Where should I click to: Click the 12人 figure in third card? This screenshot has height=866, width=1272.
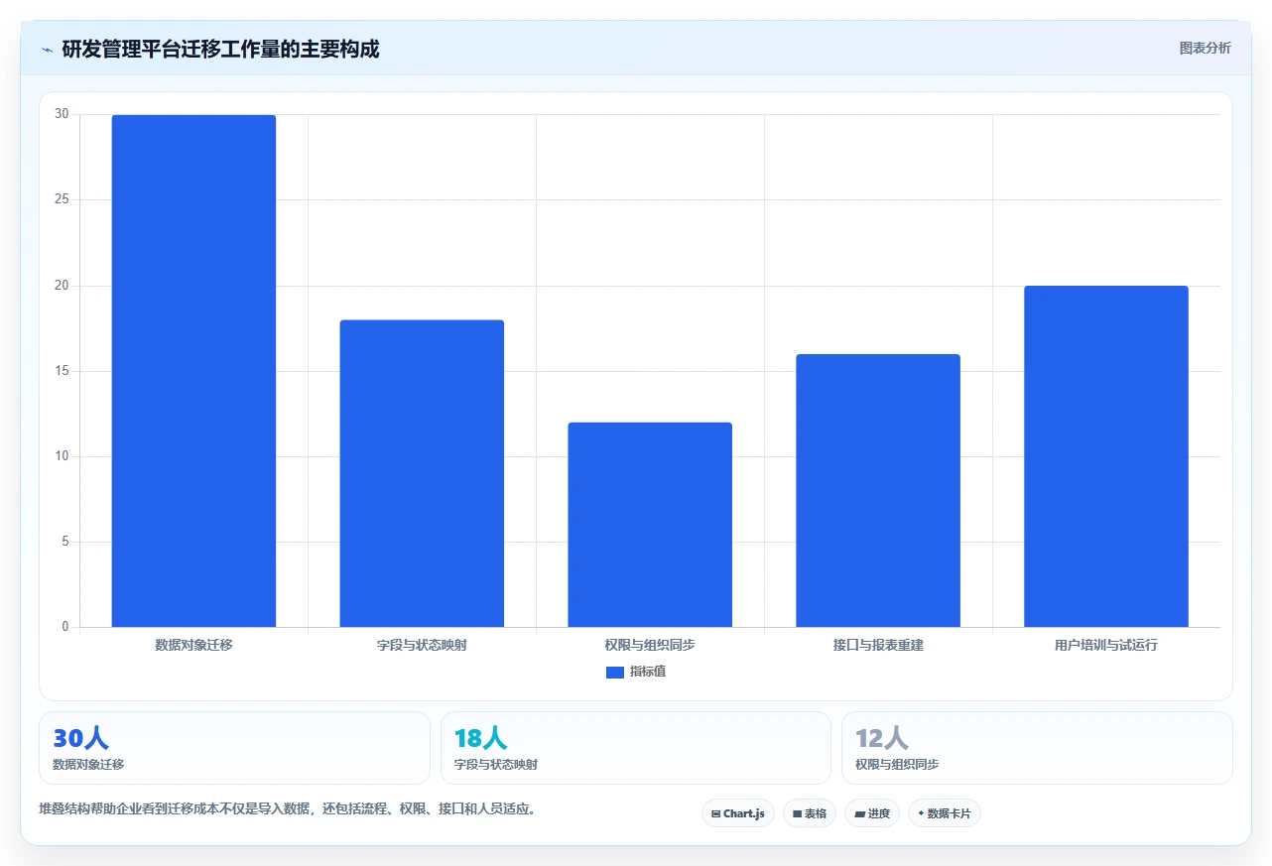click(882, 738)
